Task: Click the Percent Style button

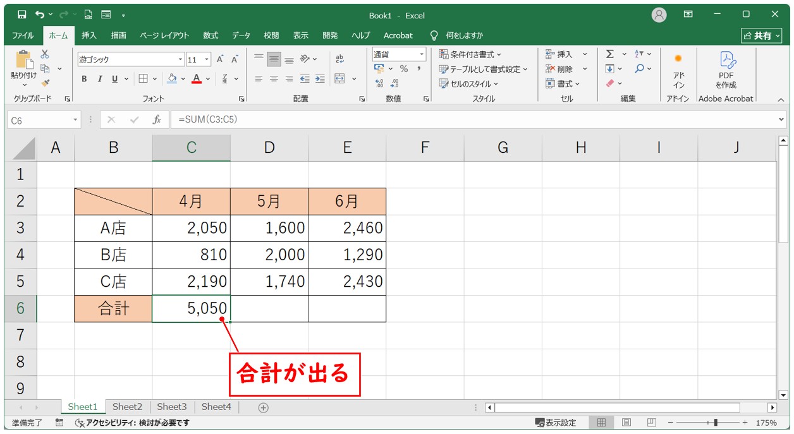Action: [x=403, y=69]
